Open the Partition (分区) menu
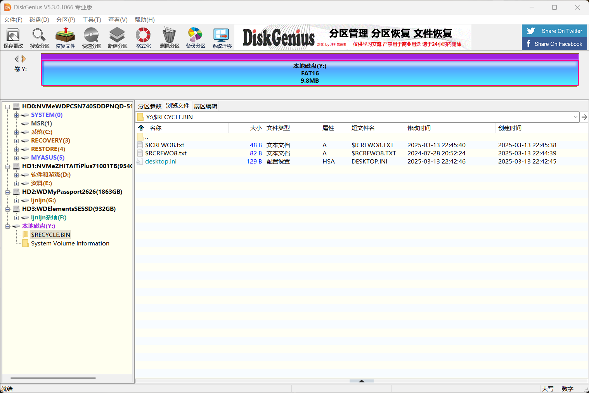 click(x=66, y=20)
